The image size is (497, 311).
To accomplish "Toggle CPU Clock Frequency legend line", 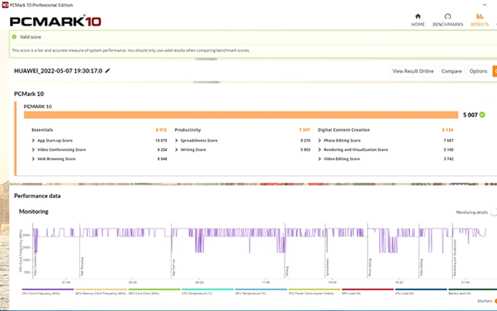I will pyautogui.click(x=48, y=292).
